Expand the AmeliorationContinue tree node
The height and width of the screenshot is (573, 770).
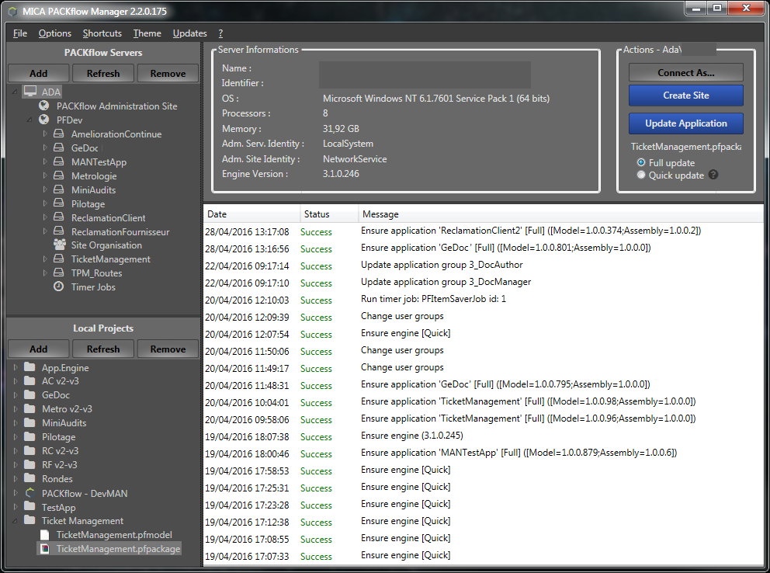pos(45,134)
